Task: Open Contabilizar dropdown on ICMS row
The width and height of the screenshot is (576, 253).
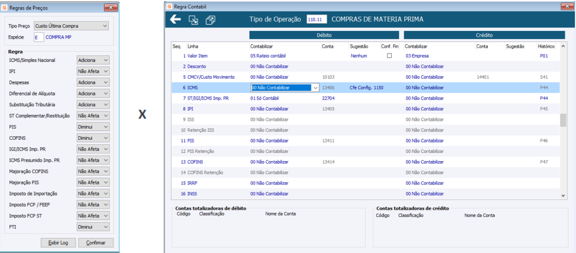Action: (x=315, y=87)
